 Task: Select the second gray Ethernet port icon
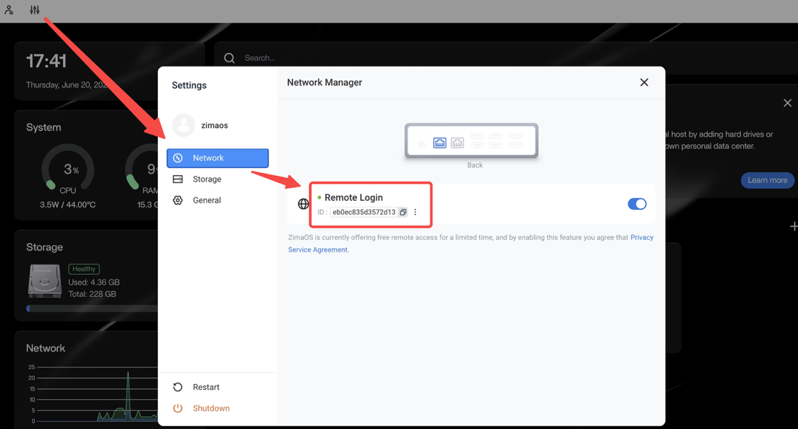tap(457, 143)
